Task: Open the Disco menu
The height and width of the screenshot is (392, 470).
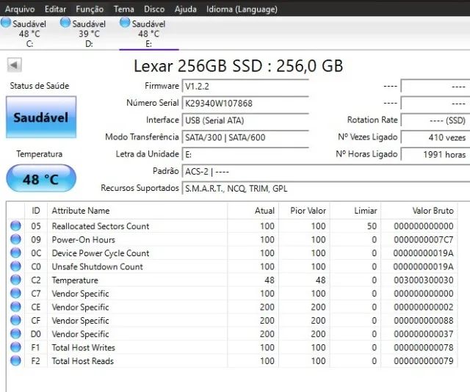Action: click(x=154, y=10)
